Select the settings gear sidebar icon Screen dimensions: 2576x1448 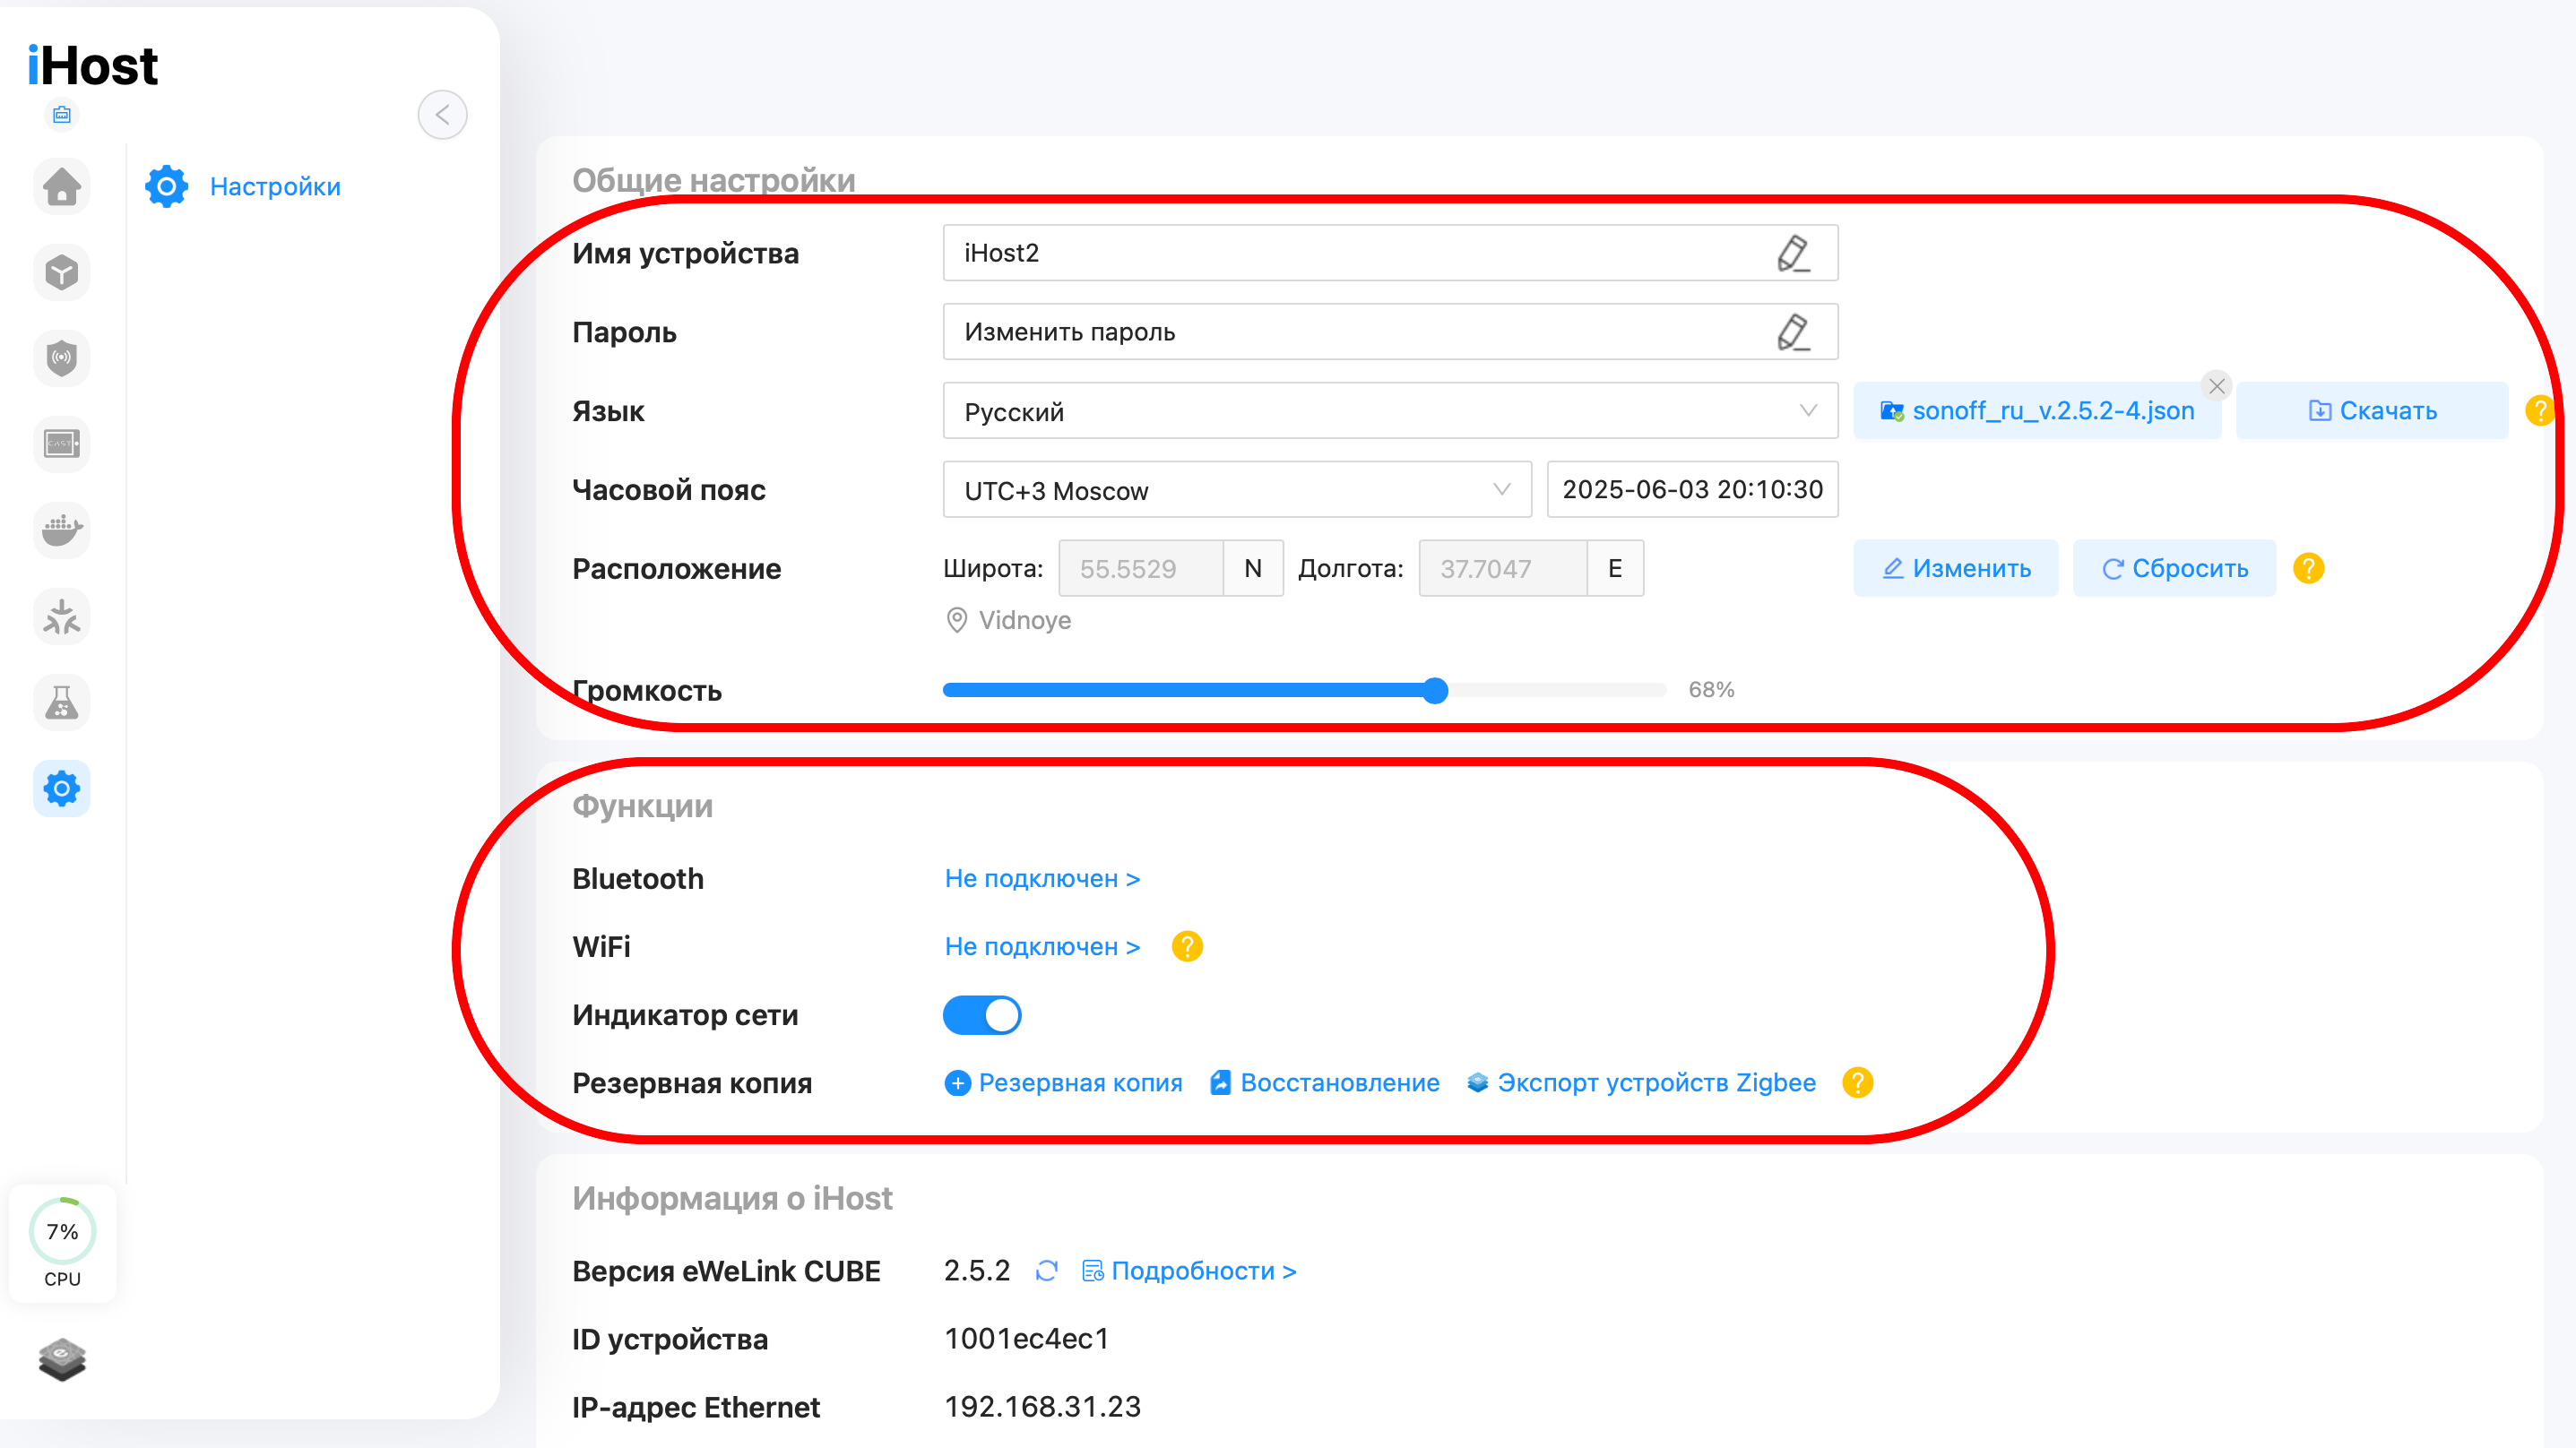(x=62, y=788)
